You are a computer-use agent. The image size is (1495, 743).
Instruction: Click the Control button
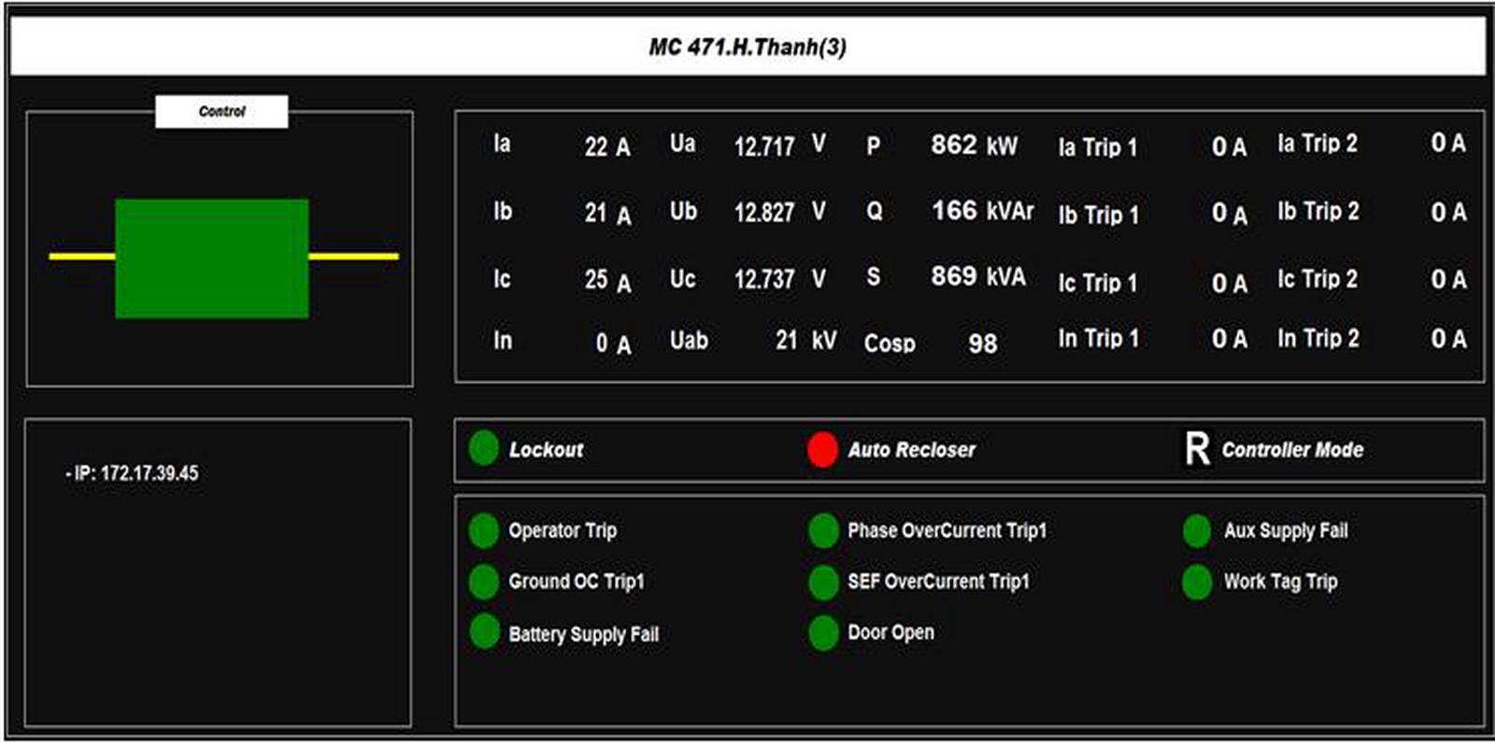tap(221, 112)
